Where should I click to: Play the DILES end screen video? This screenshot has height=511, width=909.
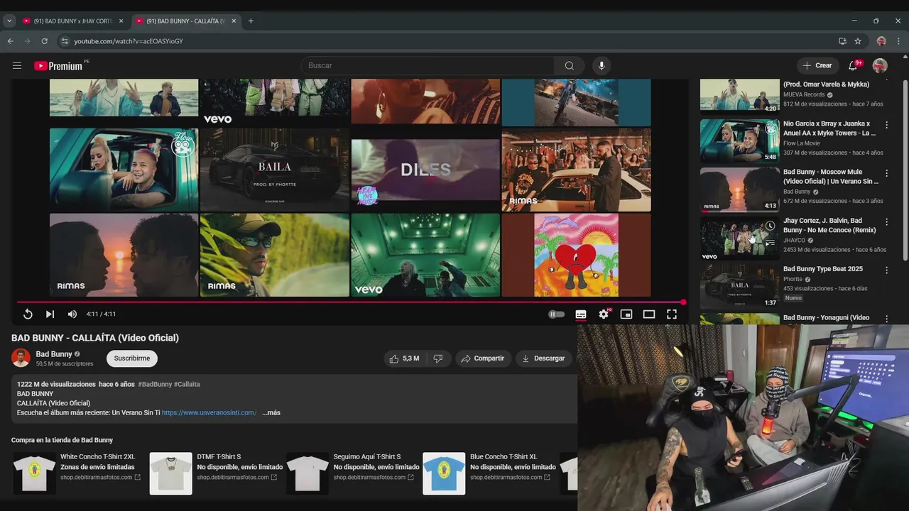[425, 170]
